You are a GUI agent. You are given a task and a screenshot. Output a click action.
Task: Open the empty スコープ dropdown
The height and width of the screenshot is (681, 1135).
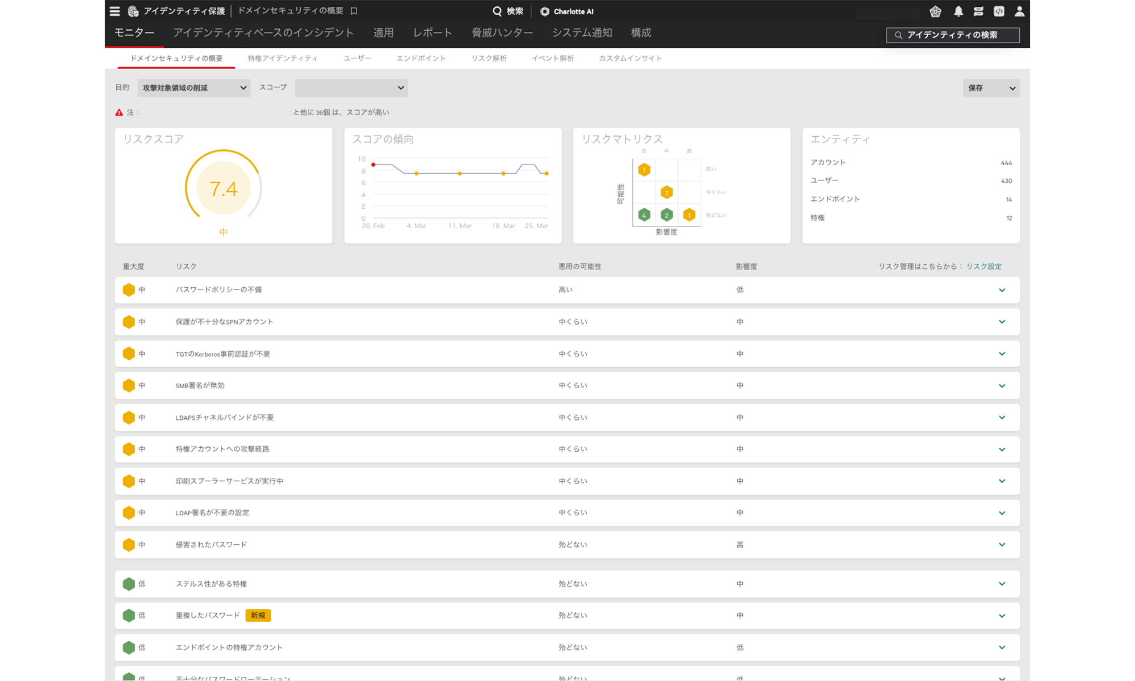pyautogui.click(x=351, y=87)
